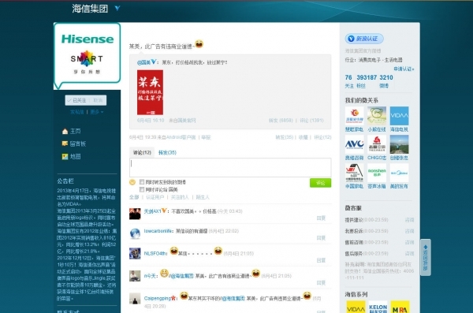Click the KELON brand logo
This screenshot has height=313, width=473.
coord(378,307)
